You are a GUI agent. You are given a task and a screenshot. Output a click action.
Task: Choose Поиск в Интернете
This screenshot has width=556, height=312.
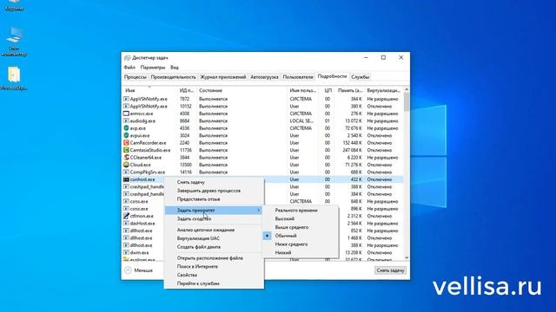(x=197, y=266)
